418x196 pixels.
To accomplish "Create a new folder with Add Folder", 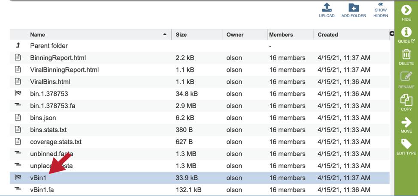I will 354,7.
